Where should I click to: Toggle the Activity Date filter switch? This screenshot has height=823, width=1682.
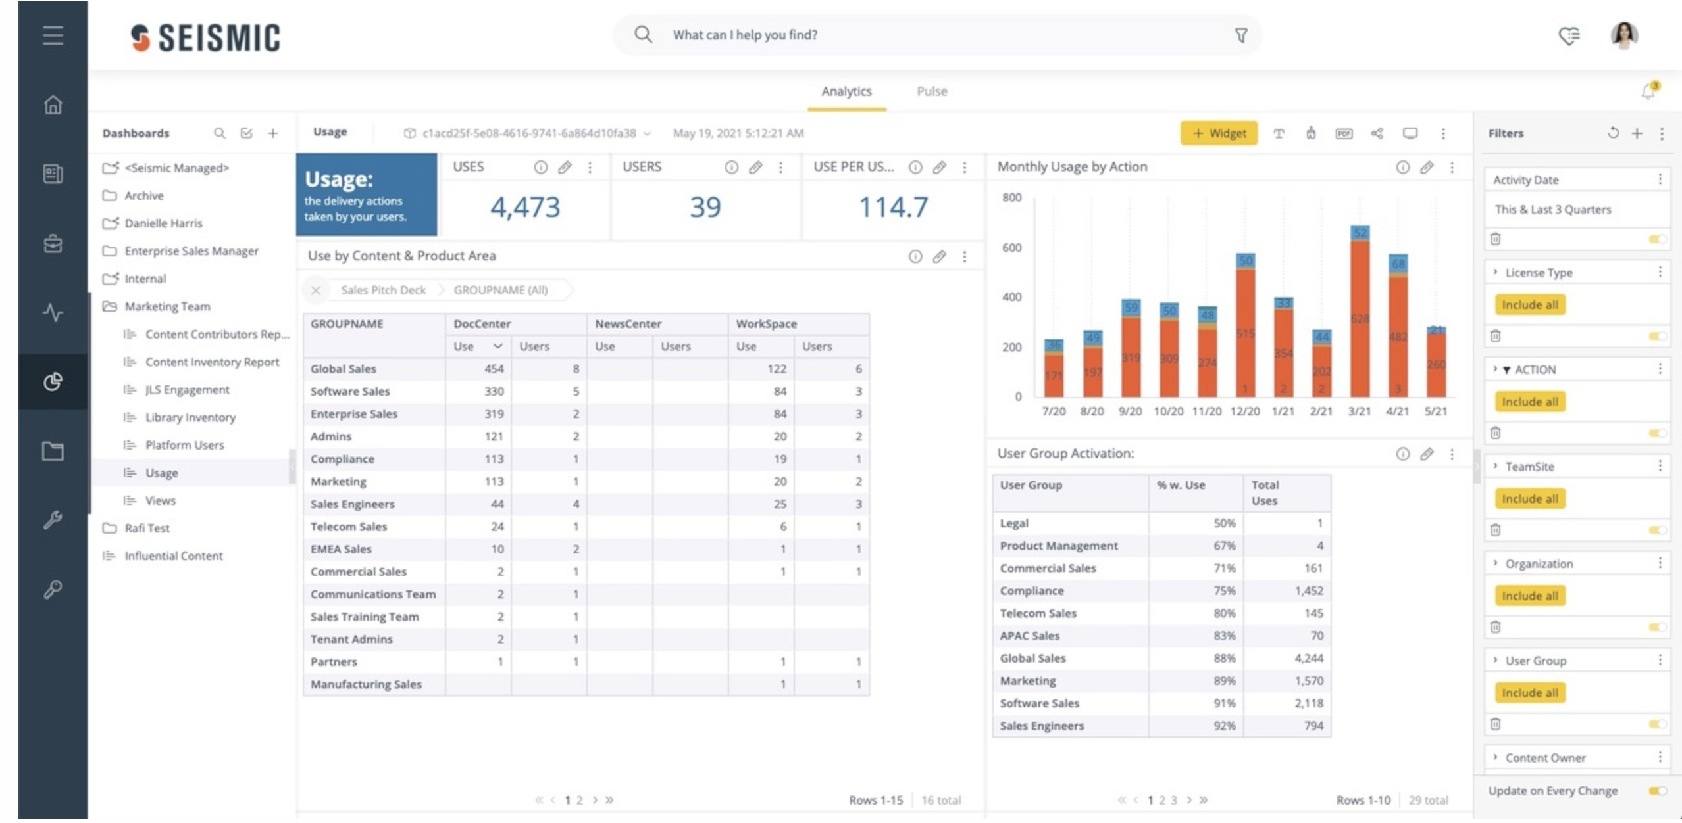(1656, 239)
